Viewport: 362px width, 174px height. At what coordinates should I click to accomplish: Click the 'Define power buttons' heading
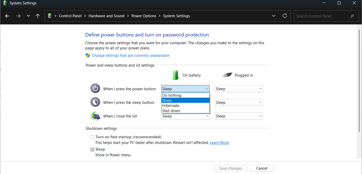[147, 35]
